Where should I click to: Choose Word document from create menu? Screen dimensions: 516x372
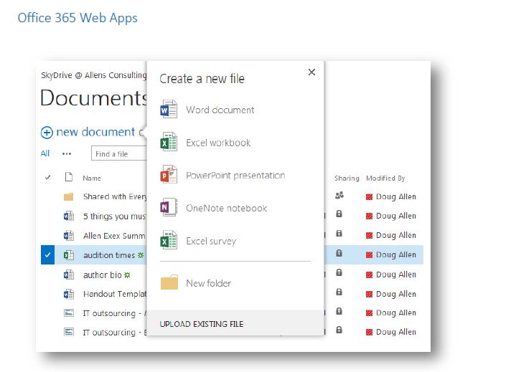(220, 110)
